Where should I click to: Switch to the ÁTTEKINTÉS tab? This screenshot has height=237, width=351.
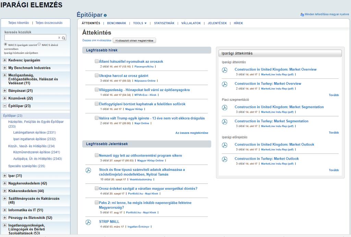pyautogui.click(x=91, y=23)
